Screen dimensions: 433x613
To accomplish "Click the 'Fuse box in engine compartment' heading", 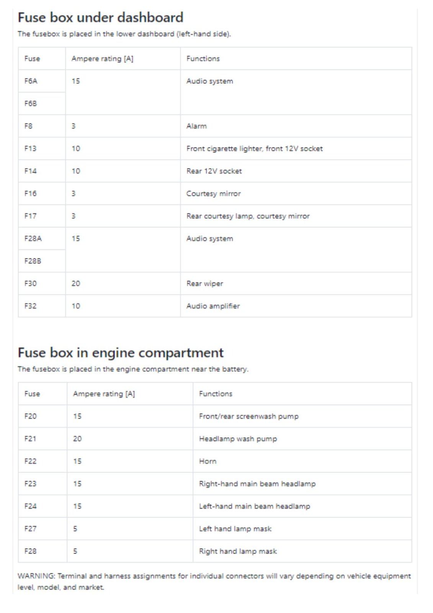I will click(121, 352).
